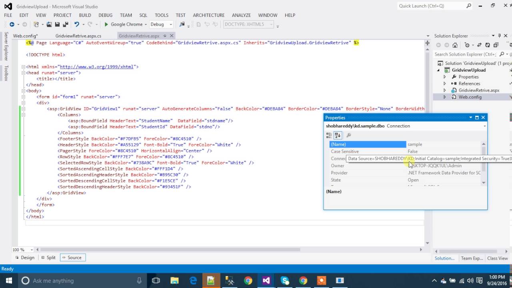Screen dimensions: 512x288
Task: Switch Properties to Alphabetical view
Action: [x=338, y=135]
